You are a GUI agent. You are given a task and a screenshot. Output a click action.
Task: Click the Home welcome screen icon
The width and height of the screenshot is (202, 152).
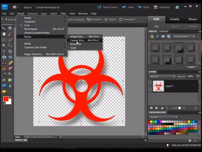[x=177, y=7]
